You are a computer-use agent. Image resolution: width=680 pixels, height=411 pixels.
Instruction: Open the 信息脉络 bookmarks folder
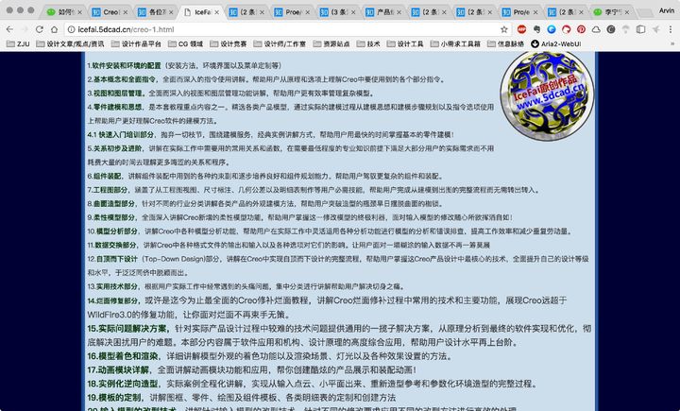(x=505, y=43)
